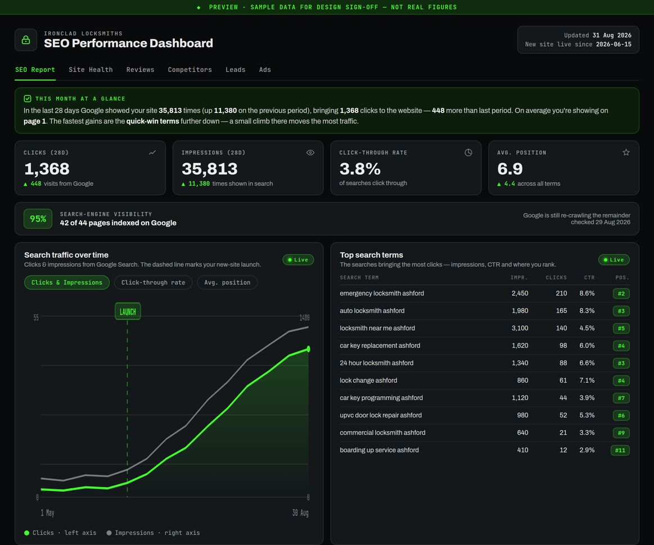Open the Ads tab
The width and height of the screenshot is (654, 545).
click(265, 70)
